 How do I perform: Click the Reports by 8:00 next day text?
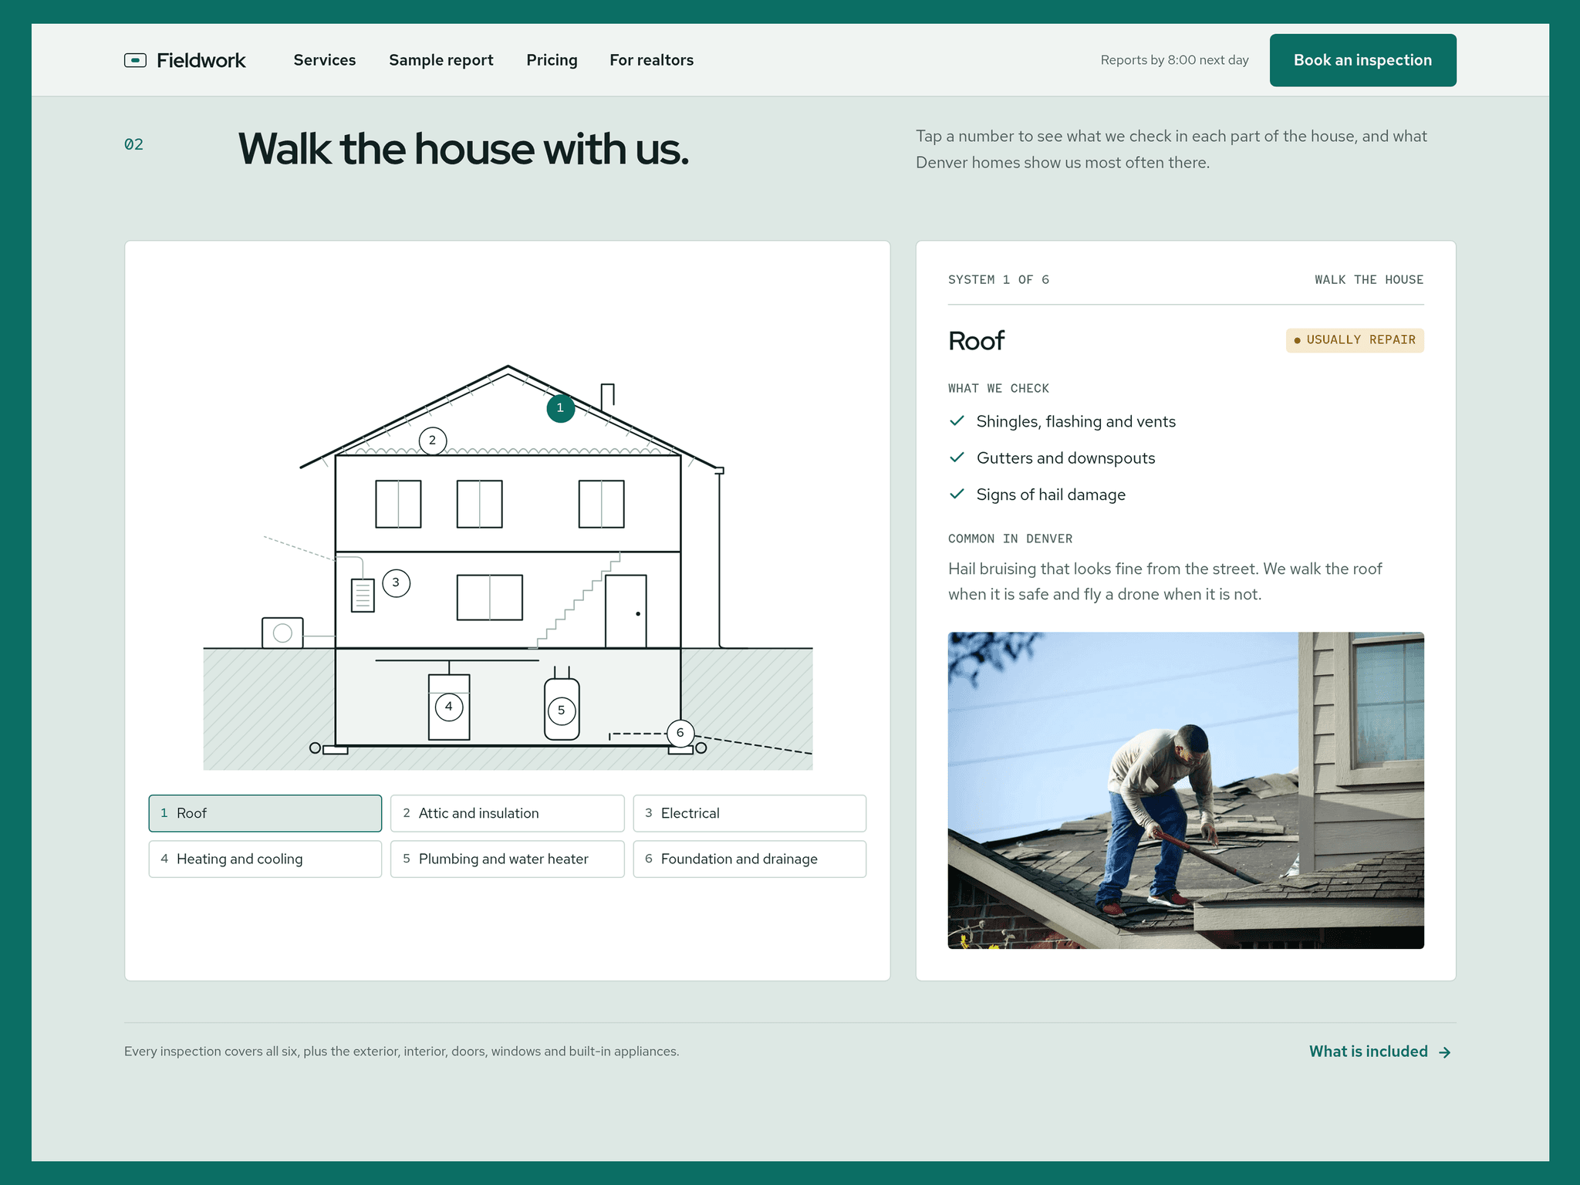pyautogui.click(x=1174, y=60)
